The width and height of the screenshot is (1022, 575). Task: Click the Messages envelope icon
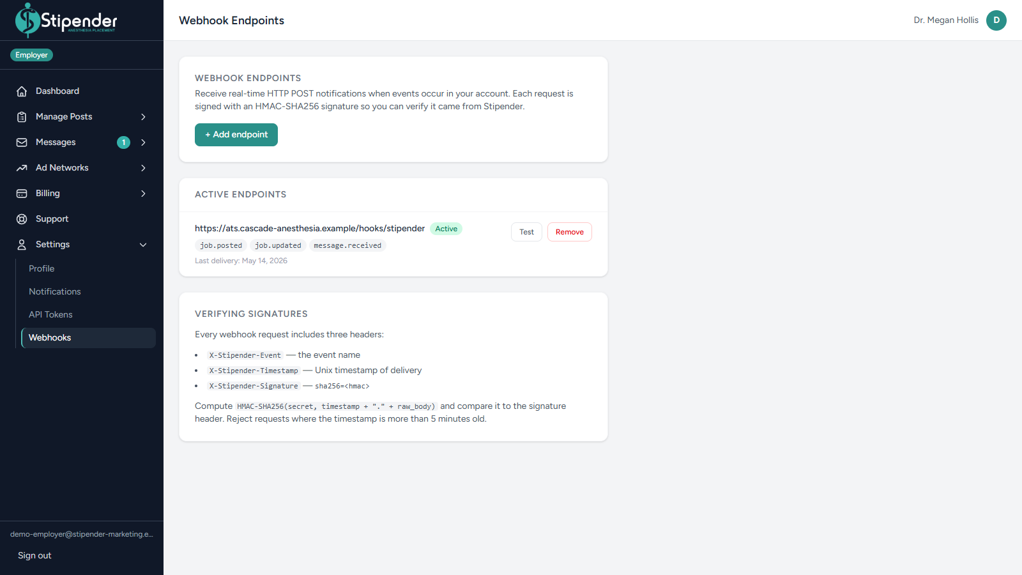22,142
